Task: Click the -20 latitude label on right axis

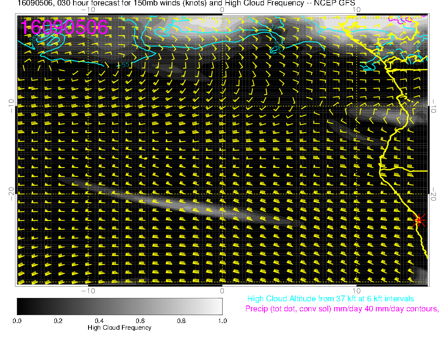Action: pos(433,193)
